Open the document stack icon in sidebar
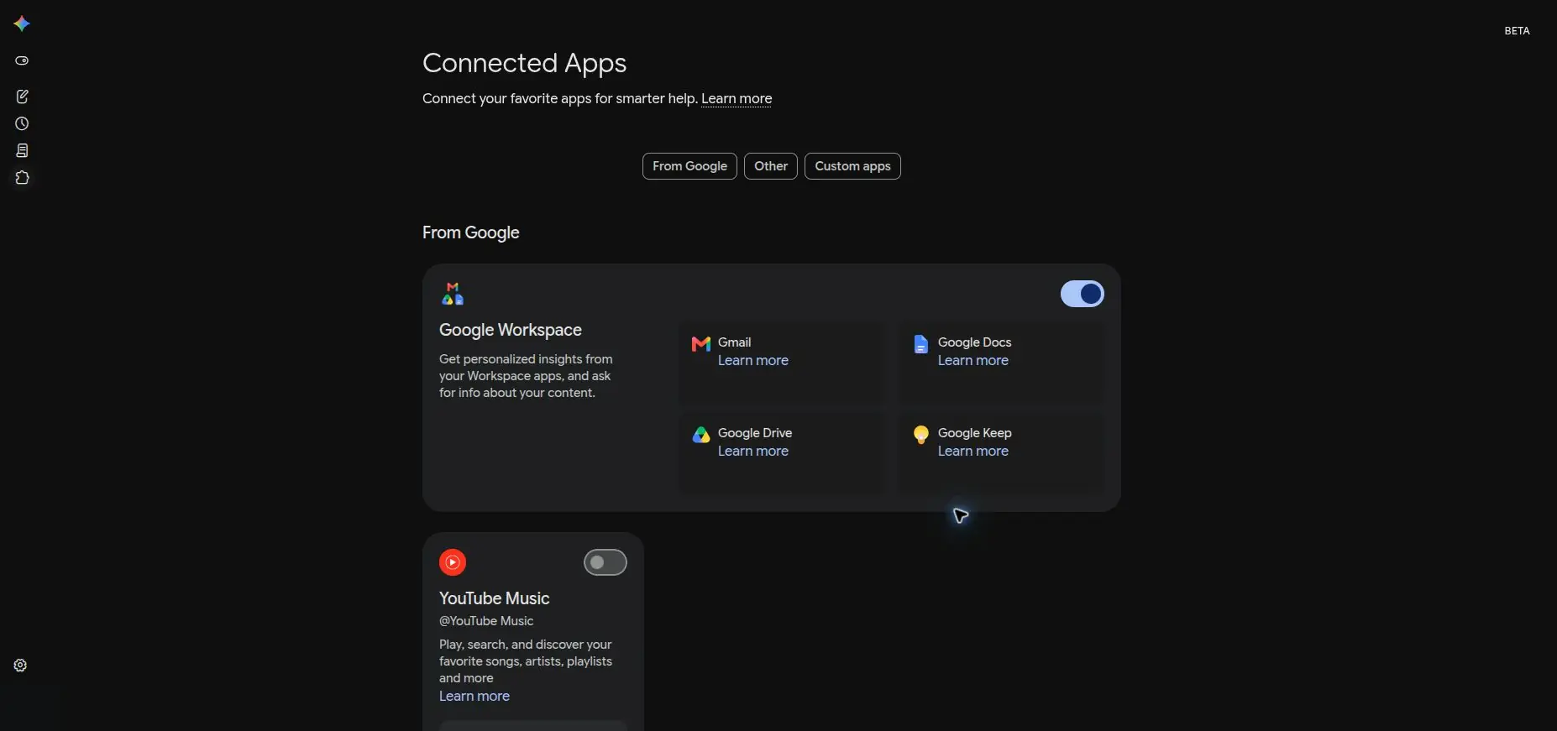 22,150
